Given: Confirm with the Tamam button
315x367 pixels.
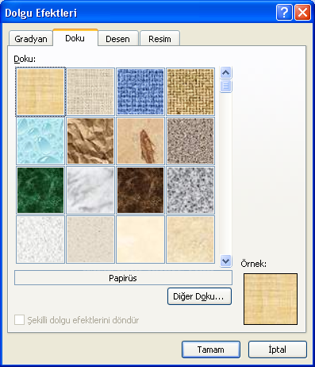Looking at the screenshot, I should tap(211, 350).
